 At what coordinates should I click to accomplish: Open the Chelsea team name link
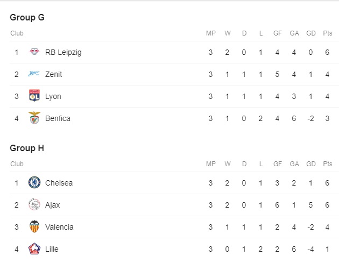[59, 183]
